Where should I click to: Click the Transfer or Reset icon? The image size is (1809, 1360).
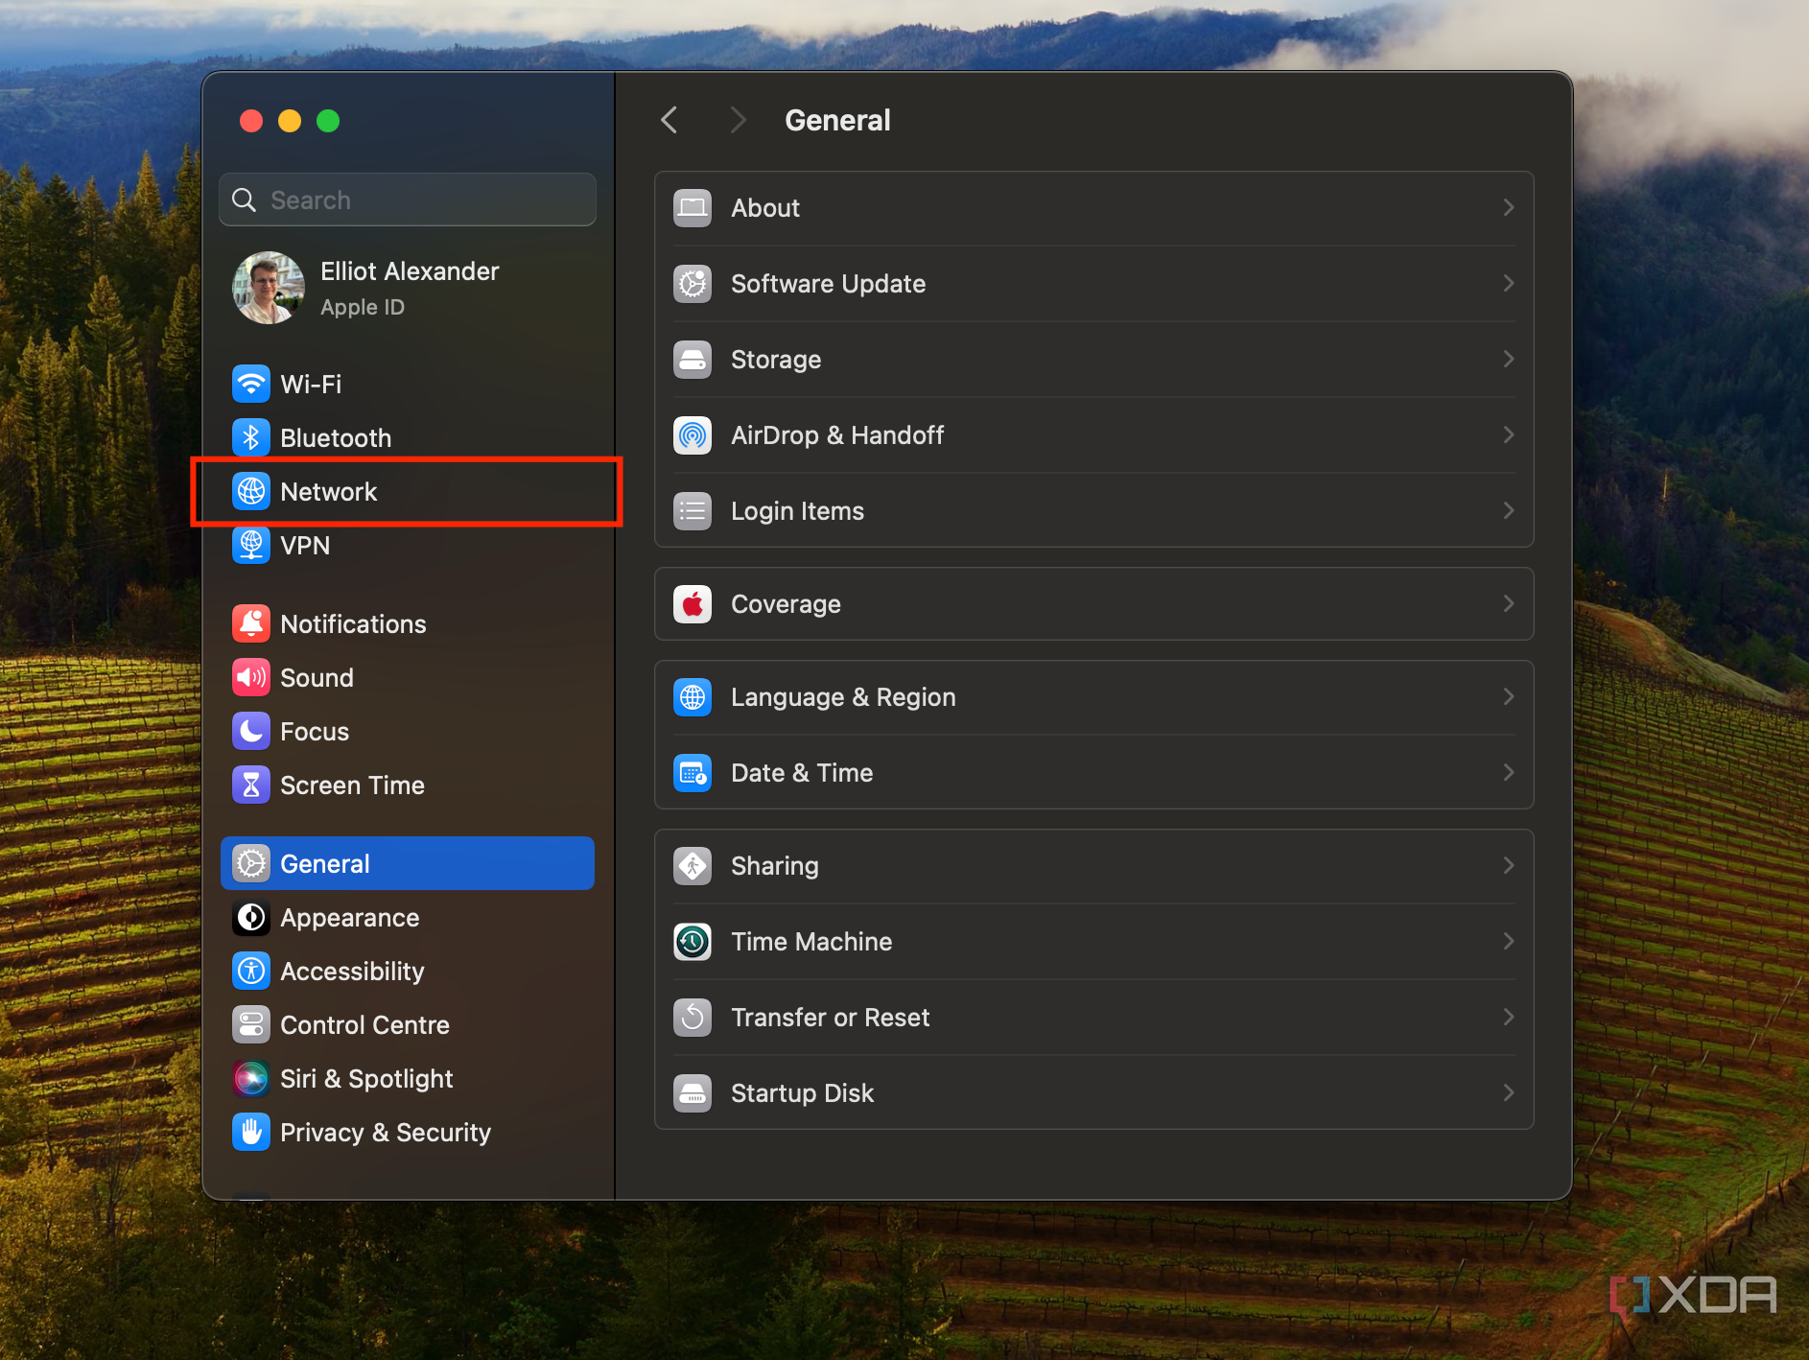click(693, 1018)
